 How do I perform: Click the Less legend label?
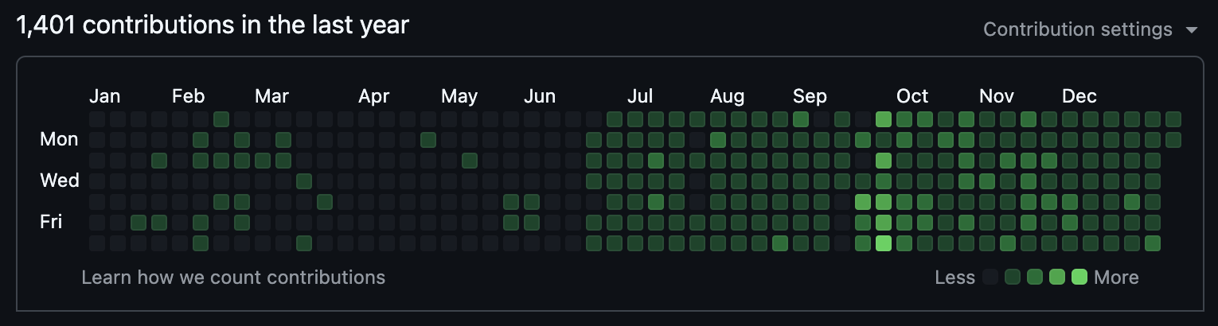(x=955, y=277)
